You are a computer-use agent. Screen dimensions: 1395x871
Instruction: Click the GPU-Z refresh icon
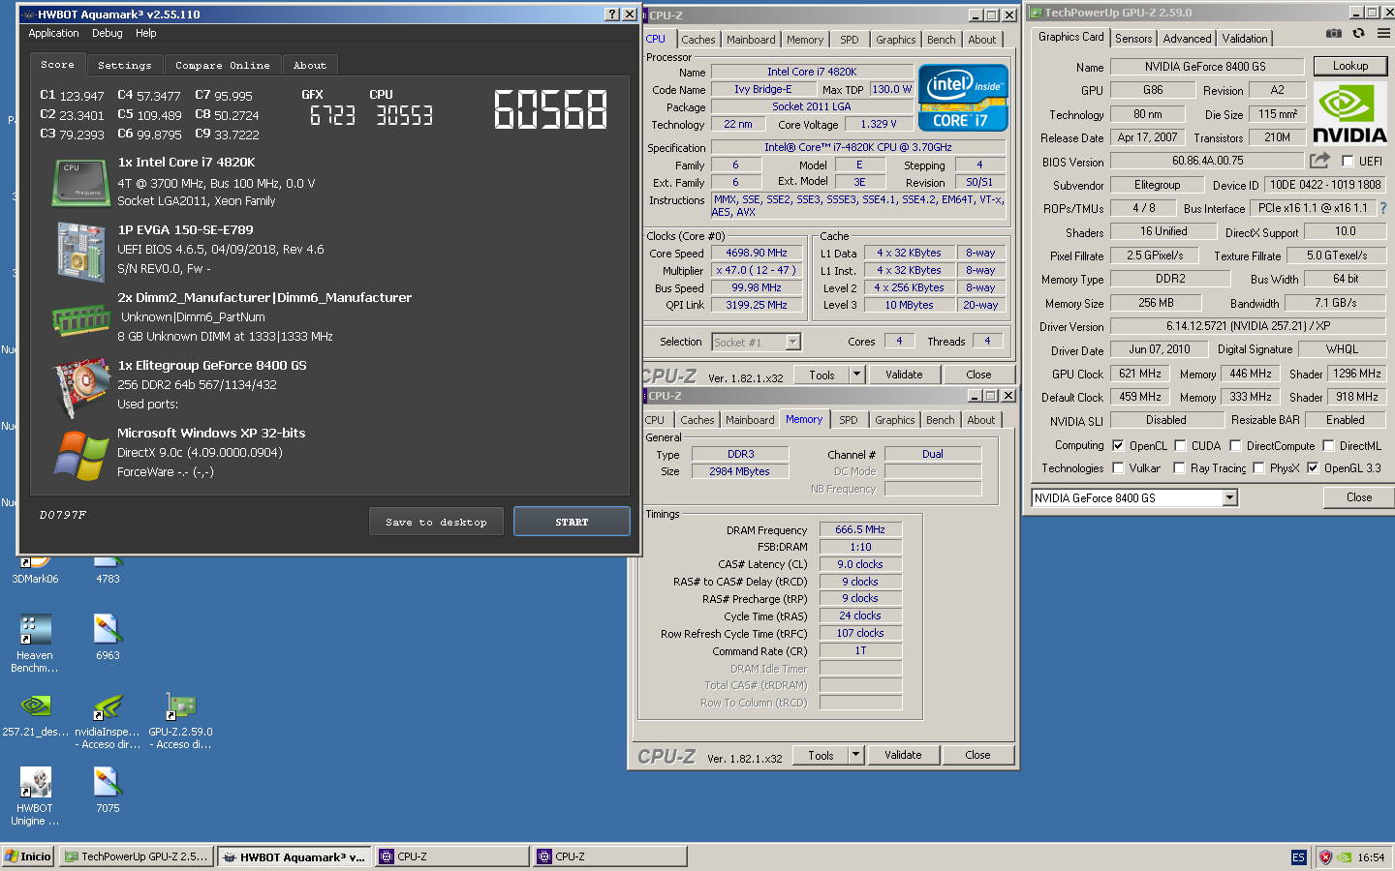point(1358,33)
